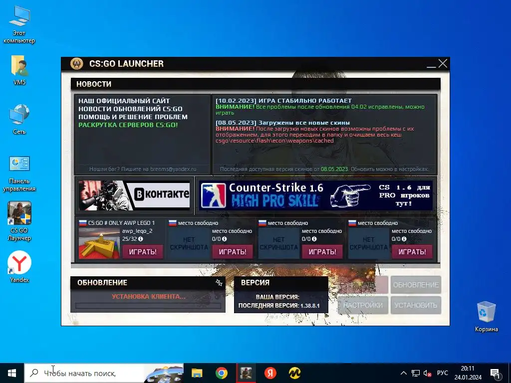Launch Google Chrome from the taskbar
This screenshot has width=511, height=383.
coord(221,373)
